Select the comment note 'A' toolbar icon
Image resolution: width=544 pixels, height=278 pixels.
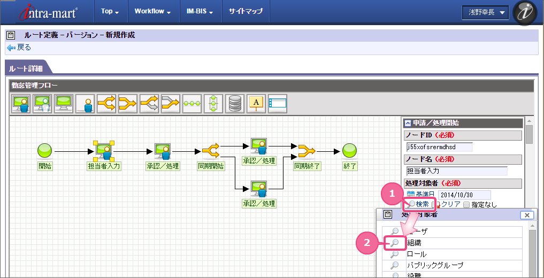(256, 104)
